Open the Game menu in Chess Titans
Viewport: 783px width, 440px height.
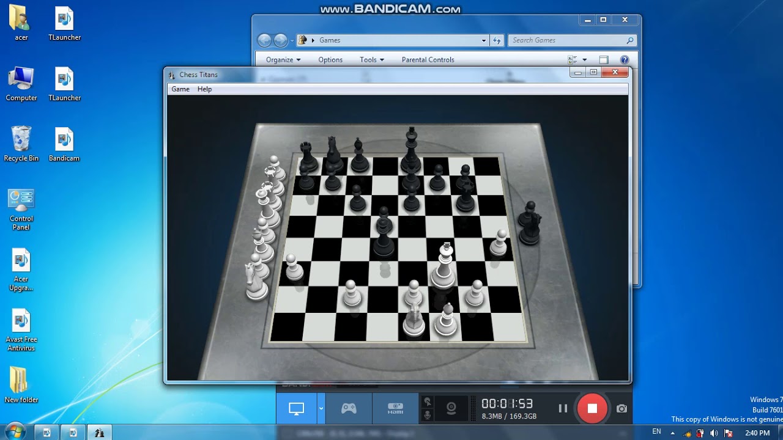[x=180, y=89]
